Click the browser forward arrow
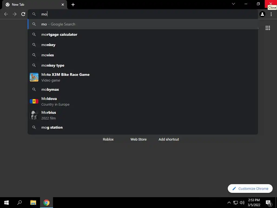Viewport: 277px width, 208px height. coord(15,14)
